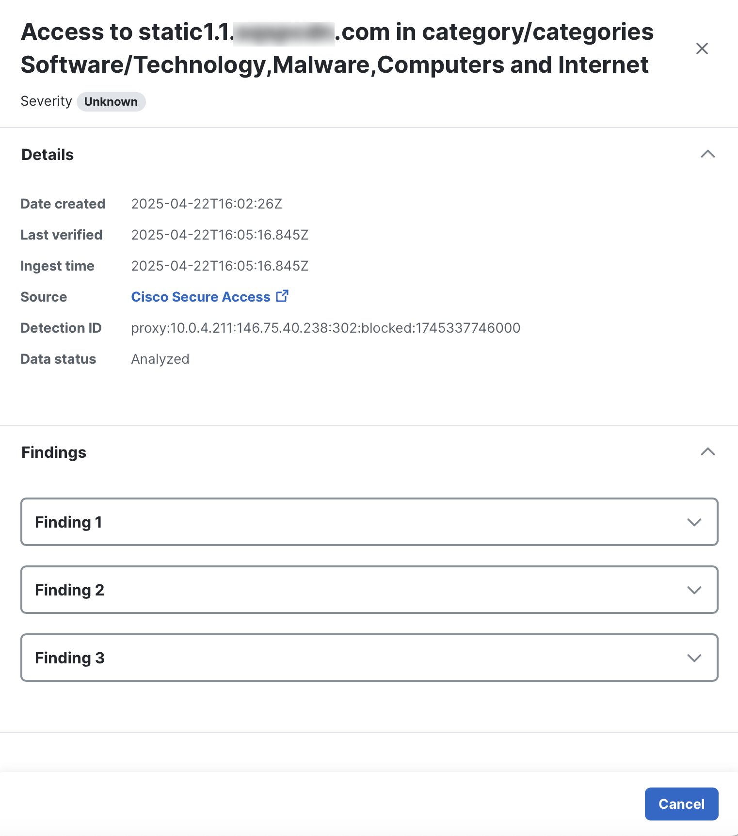738x836 pixels.
Task: Expand Finding 2 chevron arrow
Action: pyautogui.click(x=694, y=590)
